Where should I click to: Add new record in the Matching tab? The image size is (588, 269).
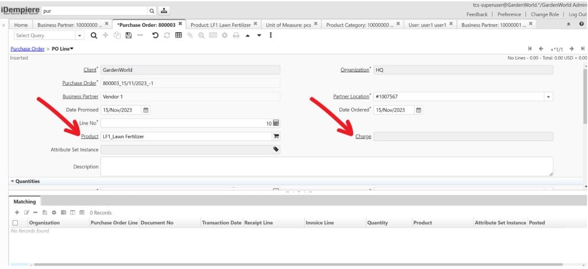tap(17, 213)
